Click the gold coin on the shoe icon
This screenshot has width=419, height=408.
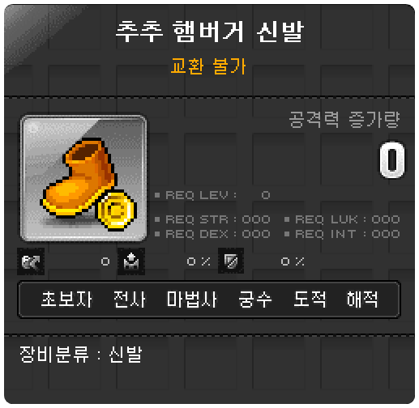tap(118, 210)
